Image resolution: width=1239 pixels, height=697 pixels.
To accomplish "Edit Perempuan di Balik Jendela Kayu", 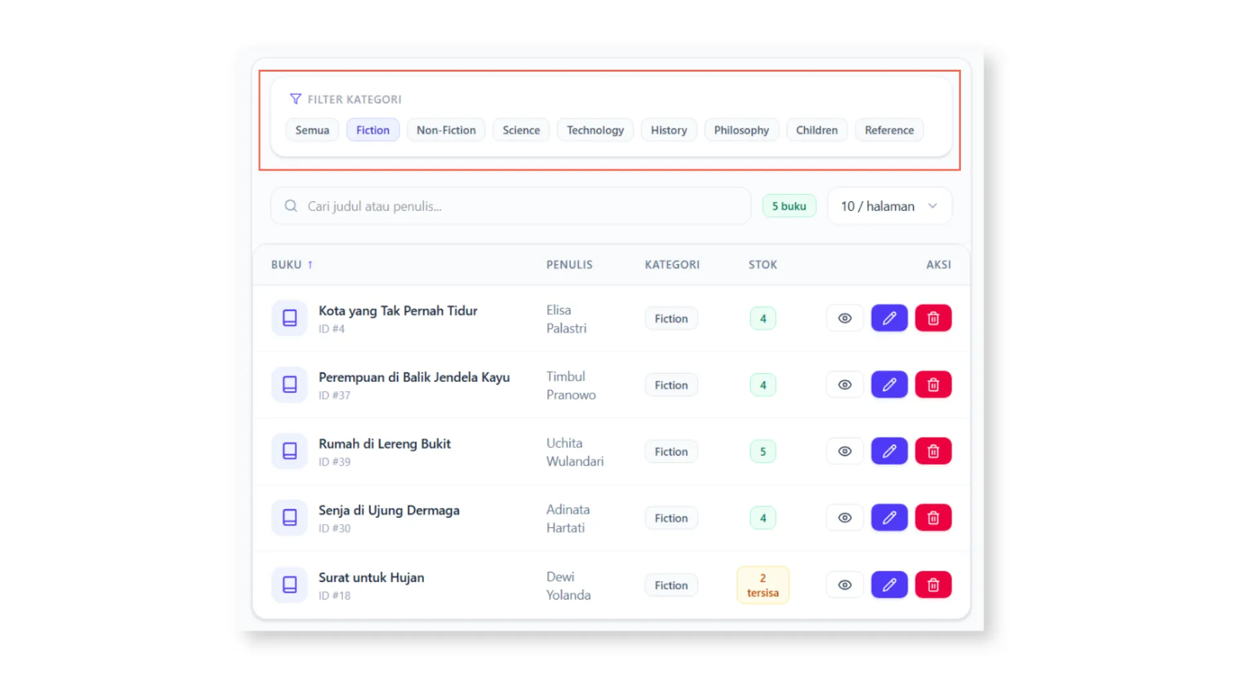I will [x=889, y=385].
